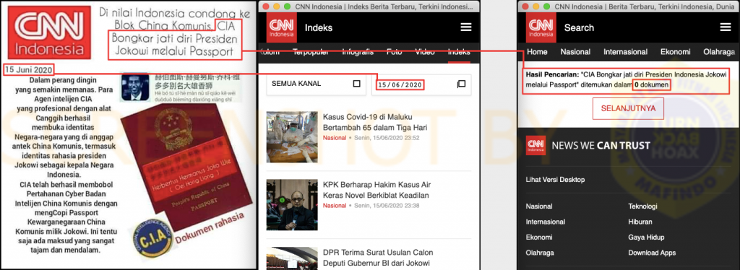
Task: Open hamburger menu in Indeks window
Action: pos(466,27)
